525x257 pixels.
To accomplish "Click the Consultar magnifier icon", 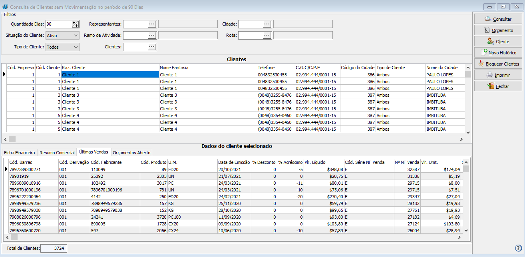I will click(x=488, y=19).
